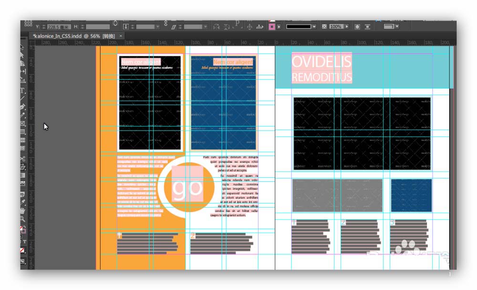
Task: Click the Y position input field
Action: click(x=58, y=27)
